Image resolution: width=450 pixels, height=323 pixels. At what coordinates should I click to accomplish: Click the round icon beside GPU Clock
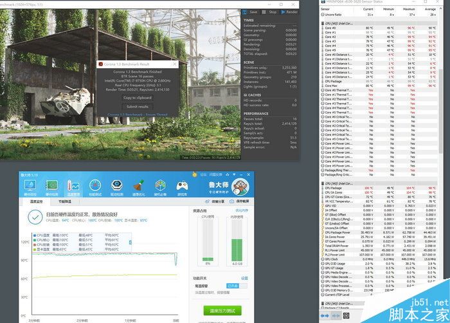[x=323, y=259]
